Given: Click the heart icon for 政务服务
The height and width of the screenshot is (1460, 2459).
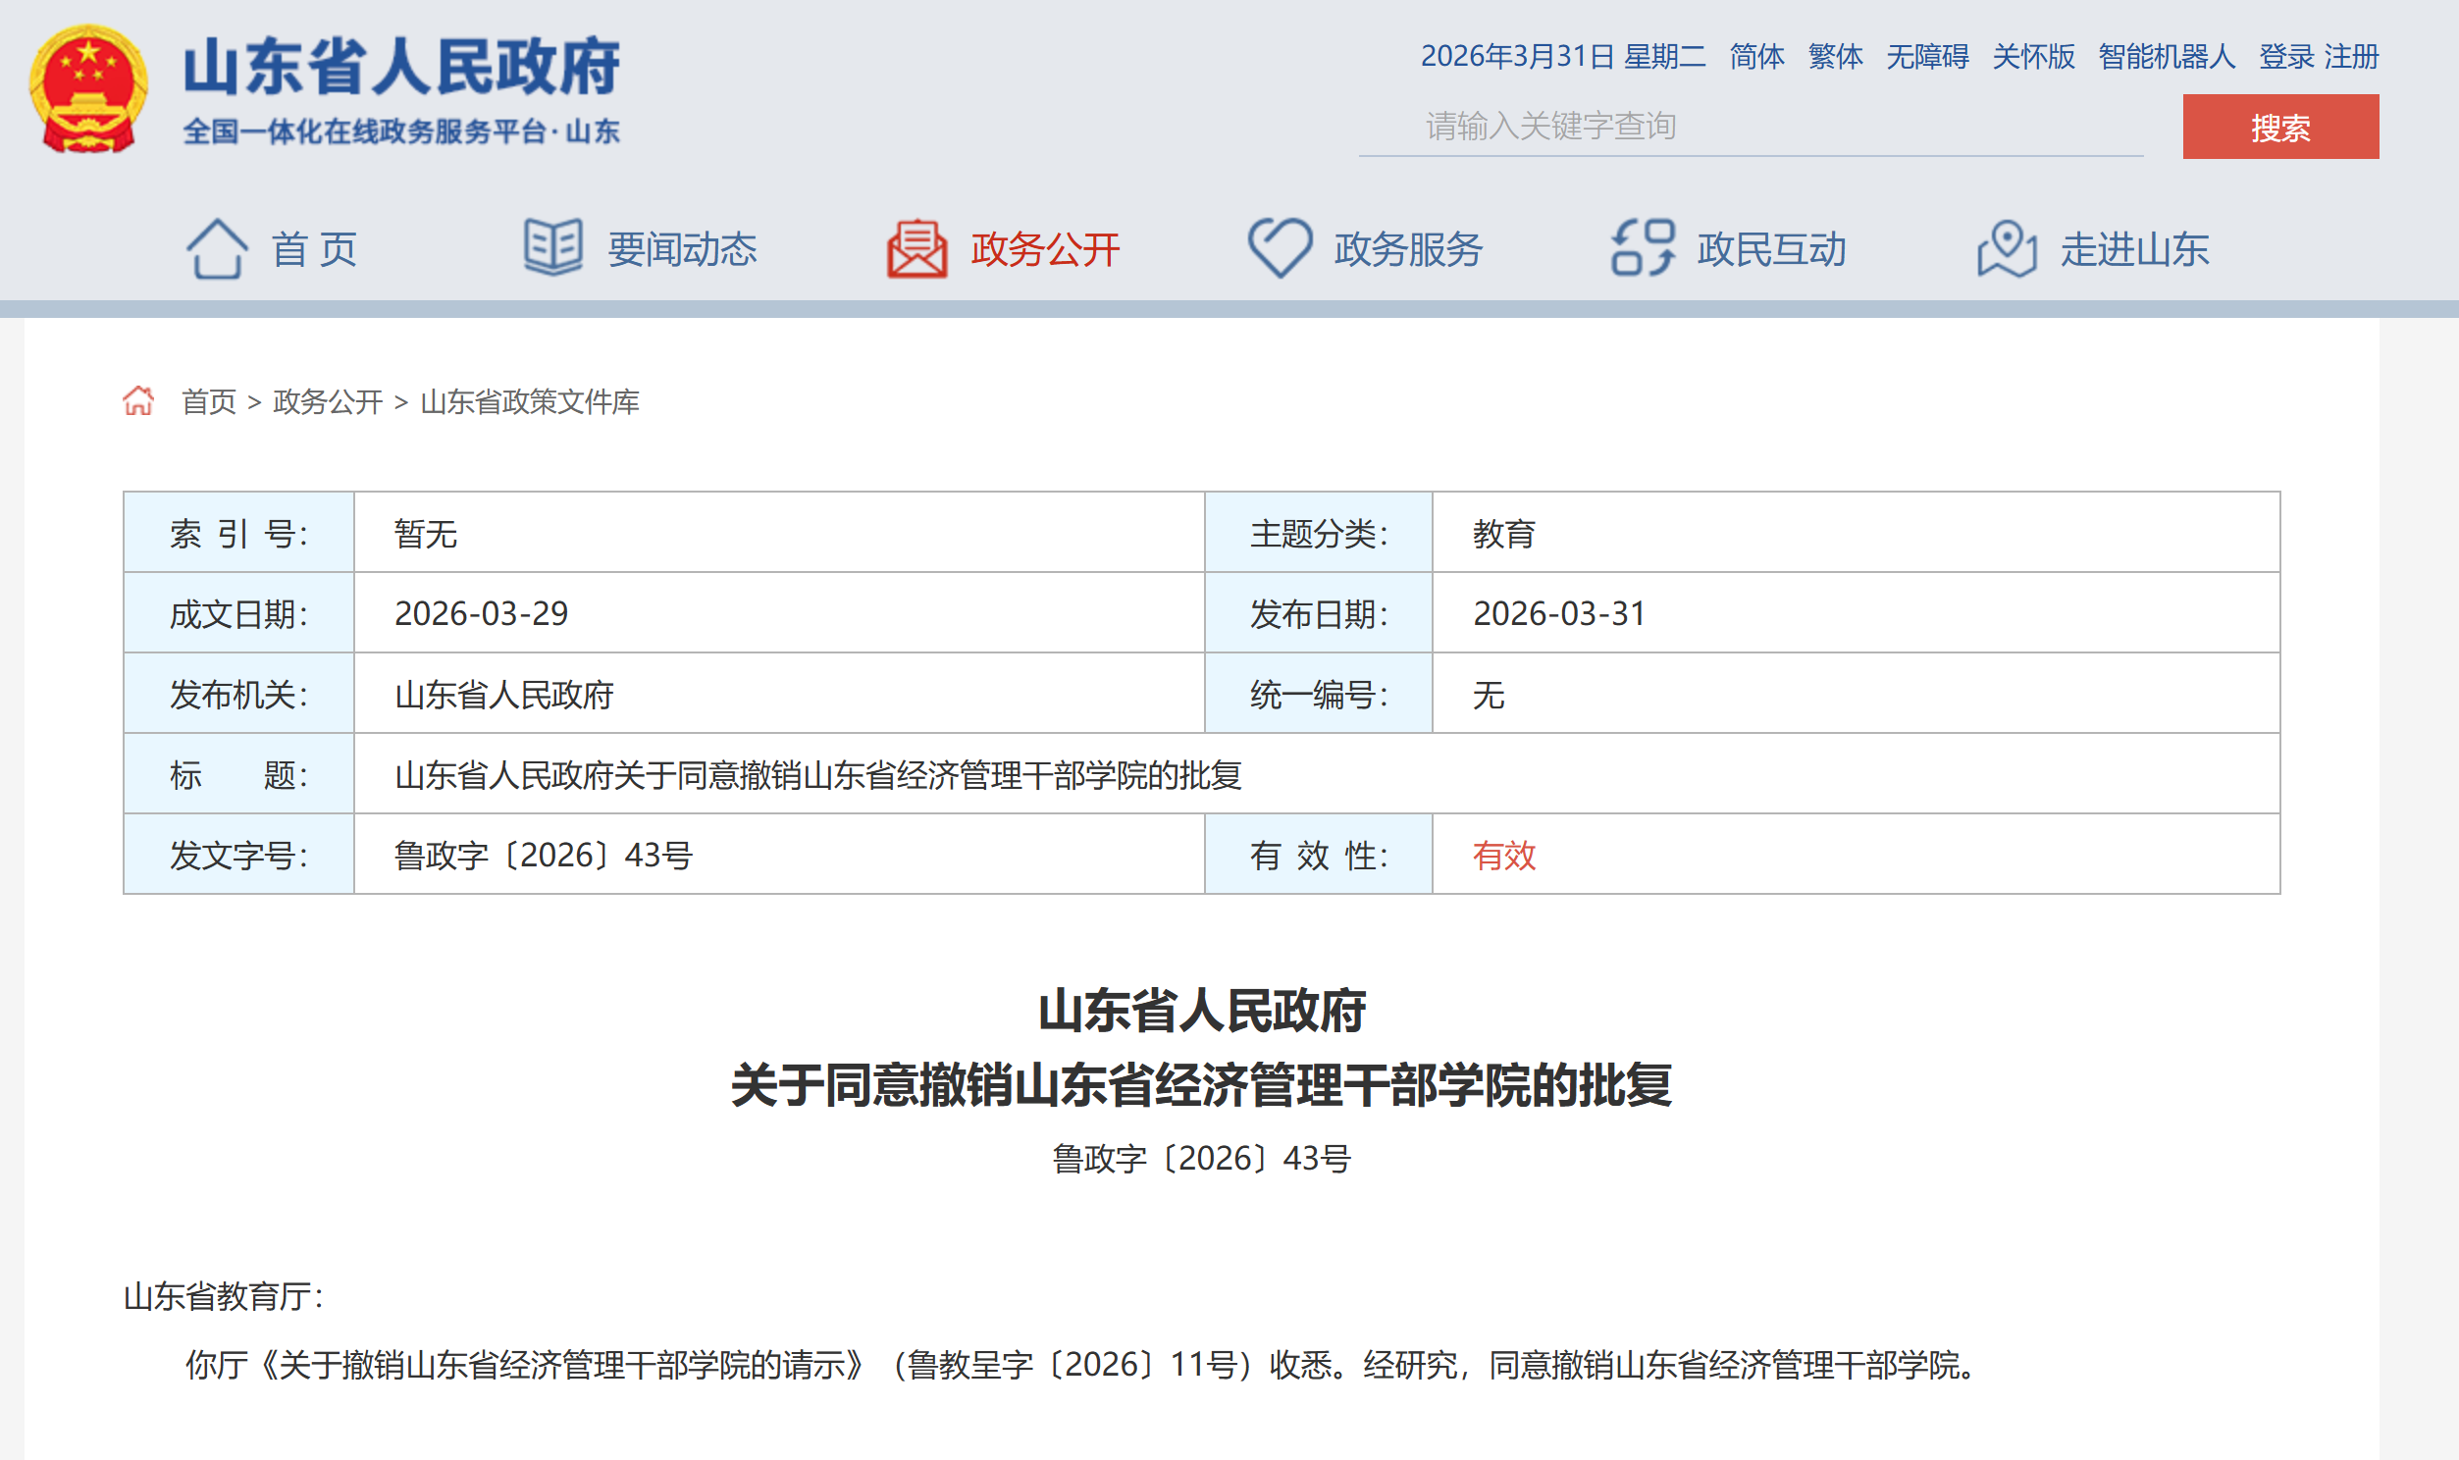Looking at the screenshot, I should click(x=1280, y=247).
